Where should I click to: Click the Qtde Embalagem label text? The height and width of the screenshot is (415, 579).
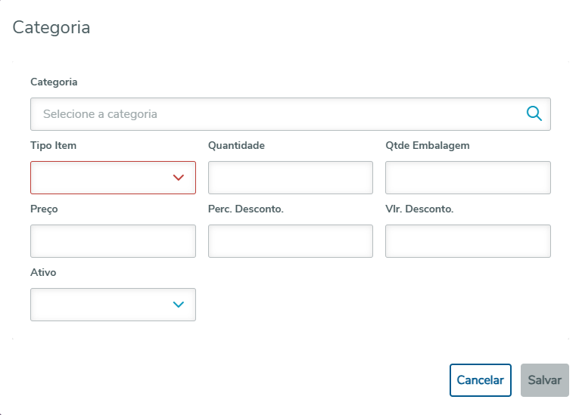[x=428, y=145]
